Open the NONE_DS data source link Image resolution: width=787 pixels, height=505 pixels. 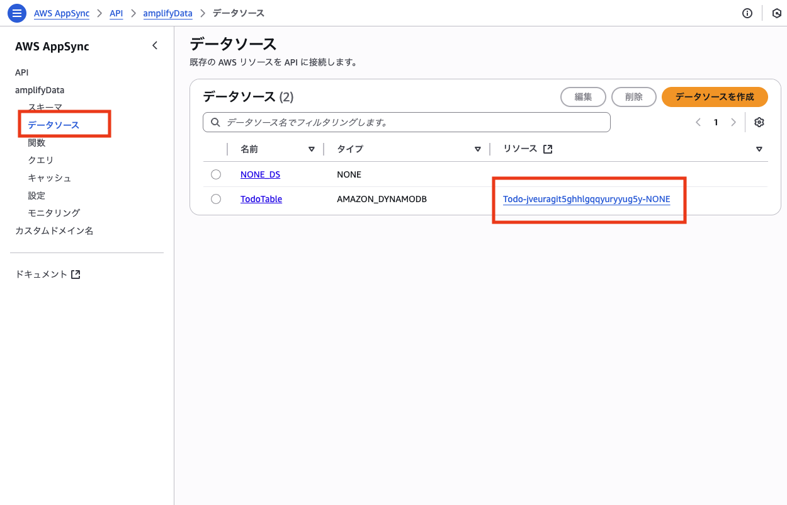pos(260,174)
